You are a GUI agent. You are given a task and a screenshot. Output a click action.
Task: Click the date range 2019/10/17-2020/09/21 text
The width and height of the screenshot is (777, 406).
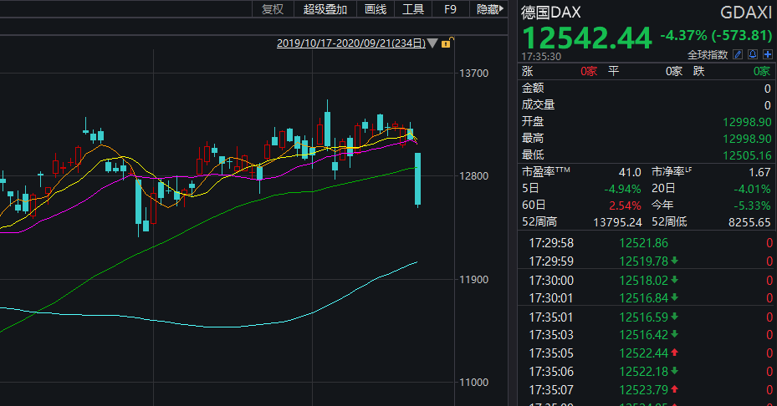pos(351,43)
